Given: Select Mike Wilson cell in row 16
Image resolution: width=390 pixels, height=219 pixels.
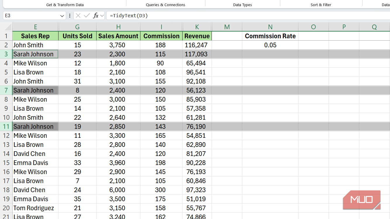Looking at the screenshot, I should click(x=35, y=172).
